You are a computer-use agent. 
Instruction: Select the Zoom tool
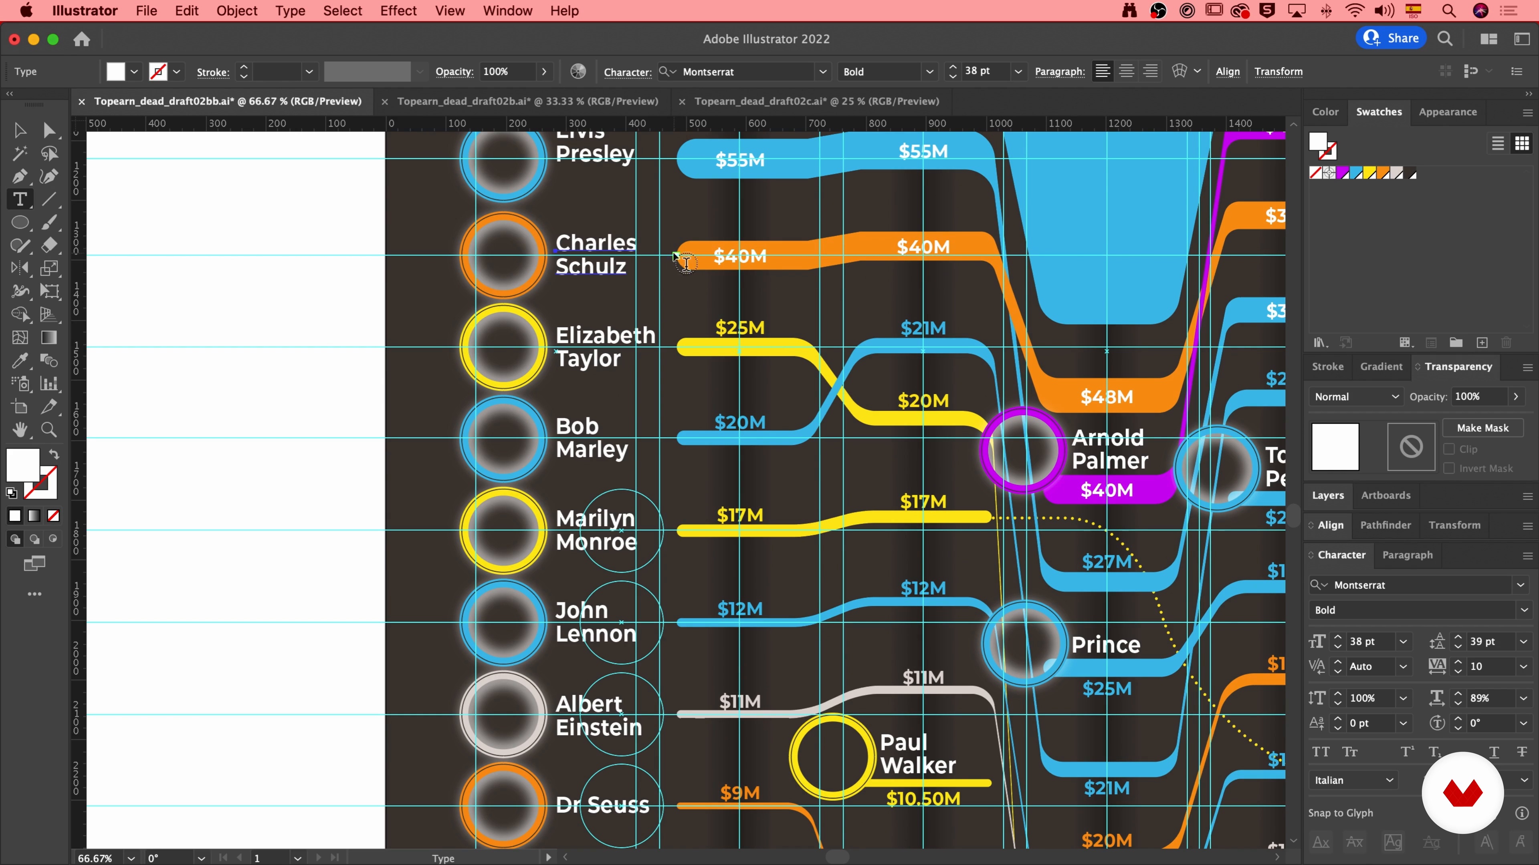tap(50, 430)
